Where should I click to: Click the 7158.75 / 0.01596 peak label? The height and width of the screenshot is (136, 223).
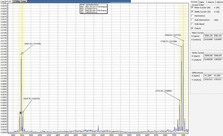click(169, 41)
